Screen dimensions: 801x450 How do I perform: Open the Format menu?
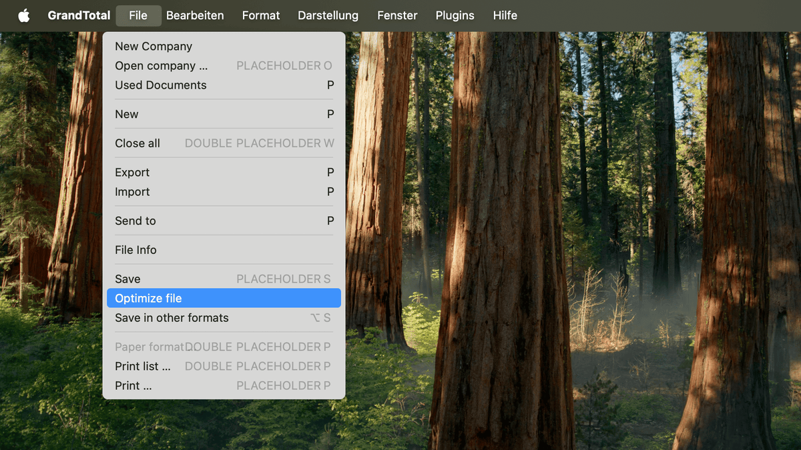coord(261,15)
